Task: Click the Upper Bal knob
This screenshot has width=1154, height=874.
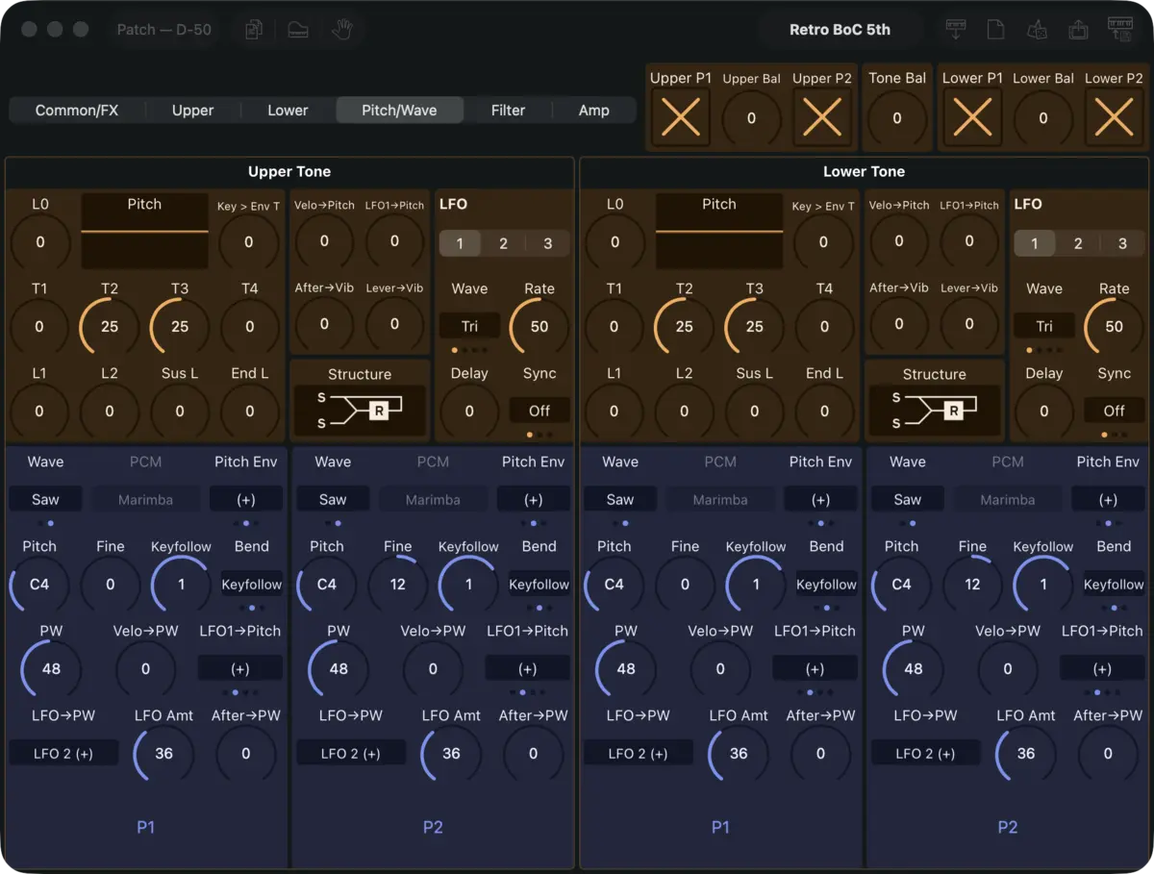Action: (751, 118)
